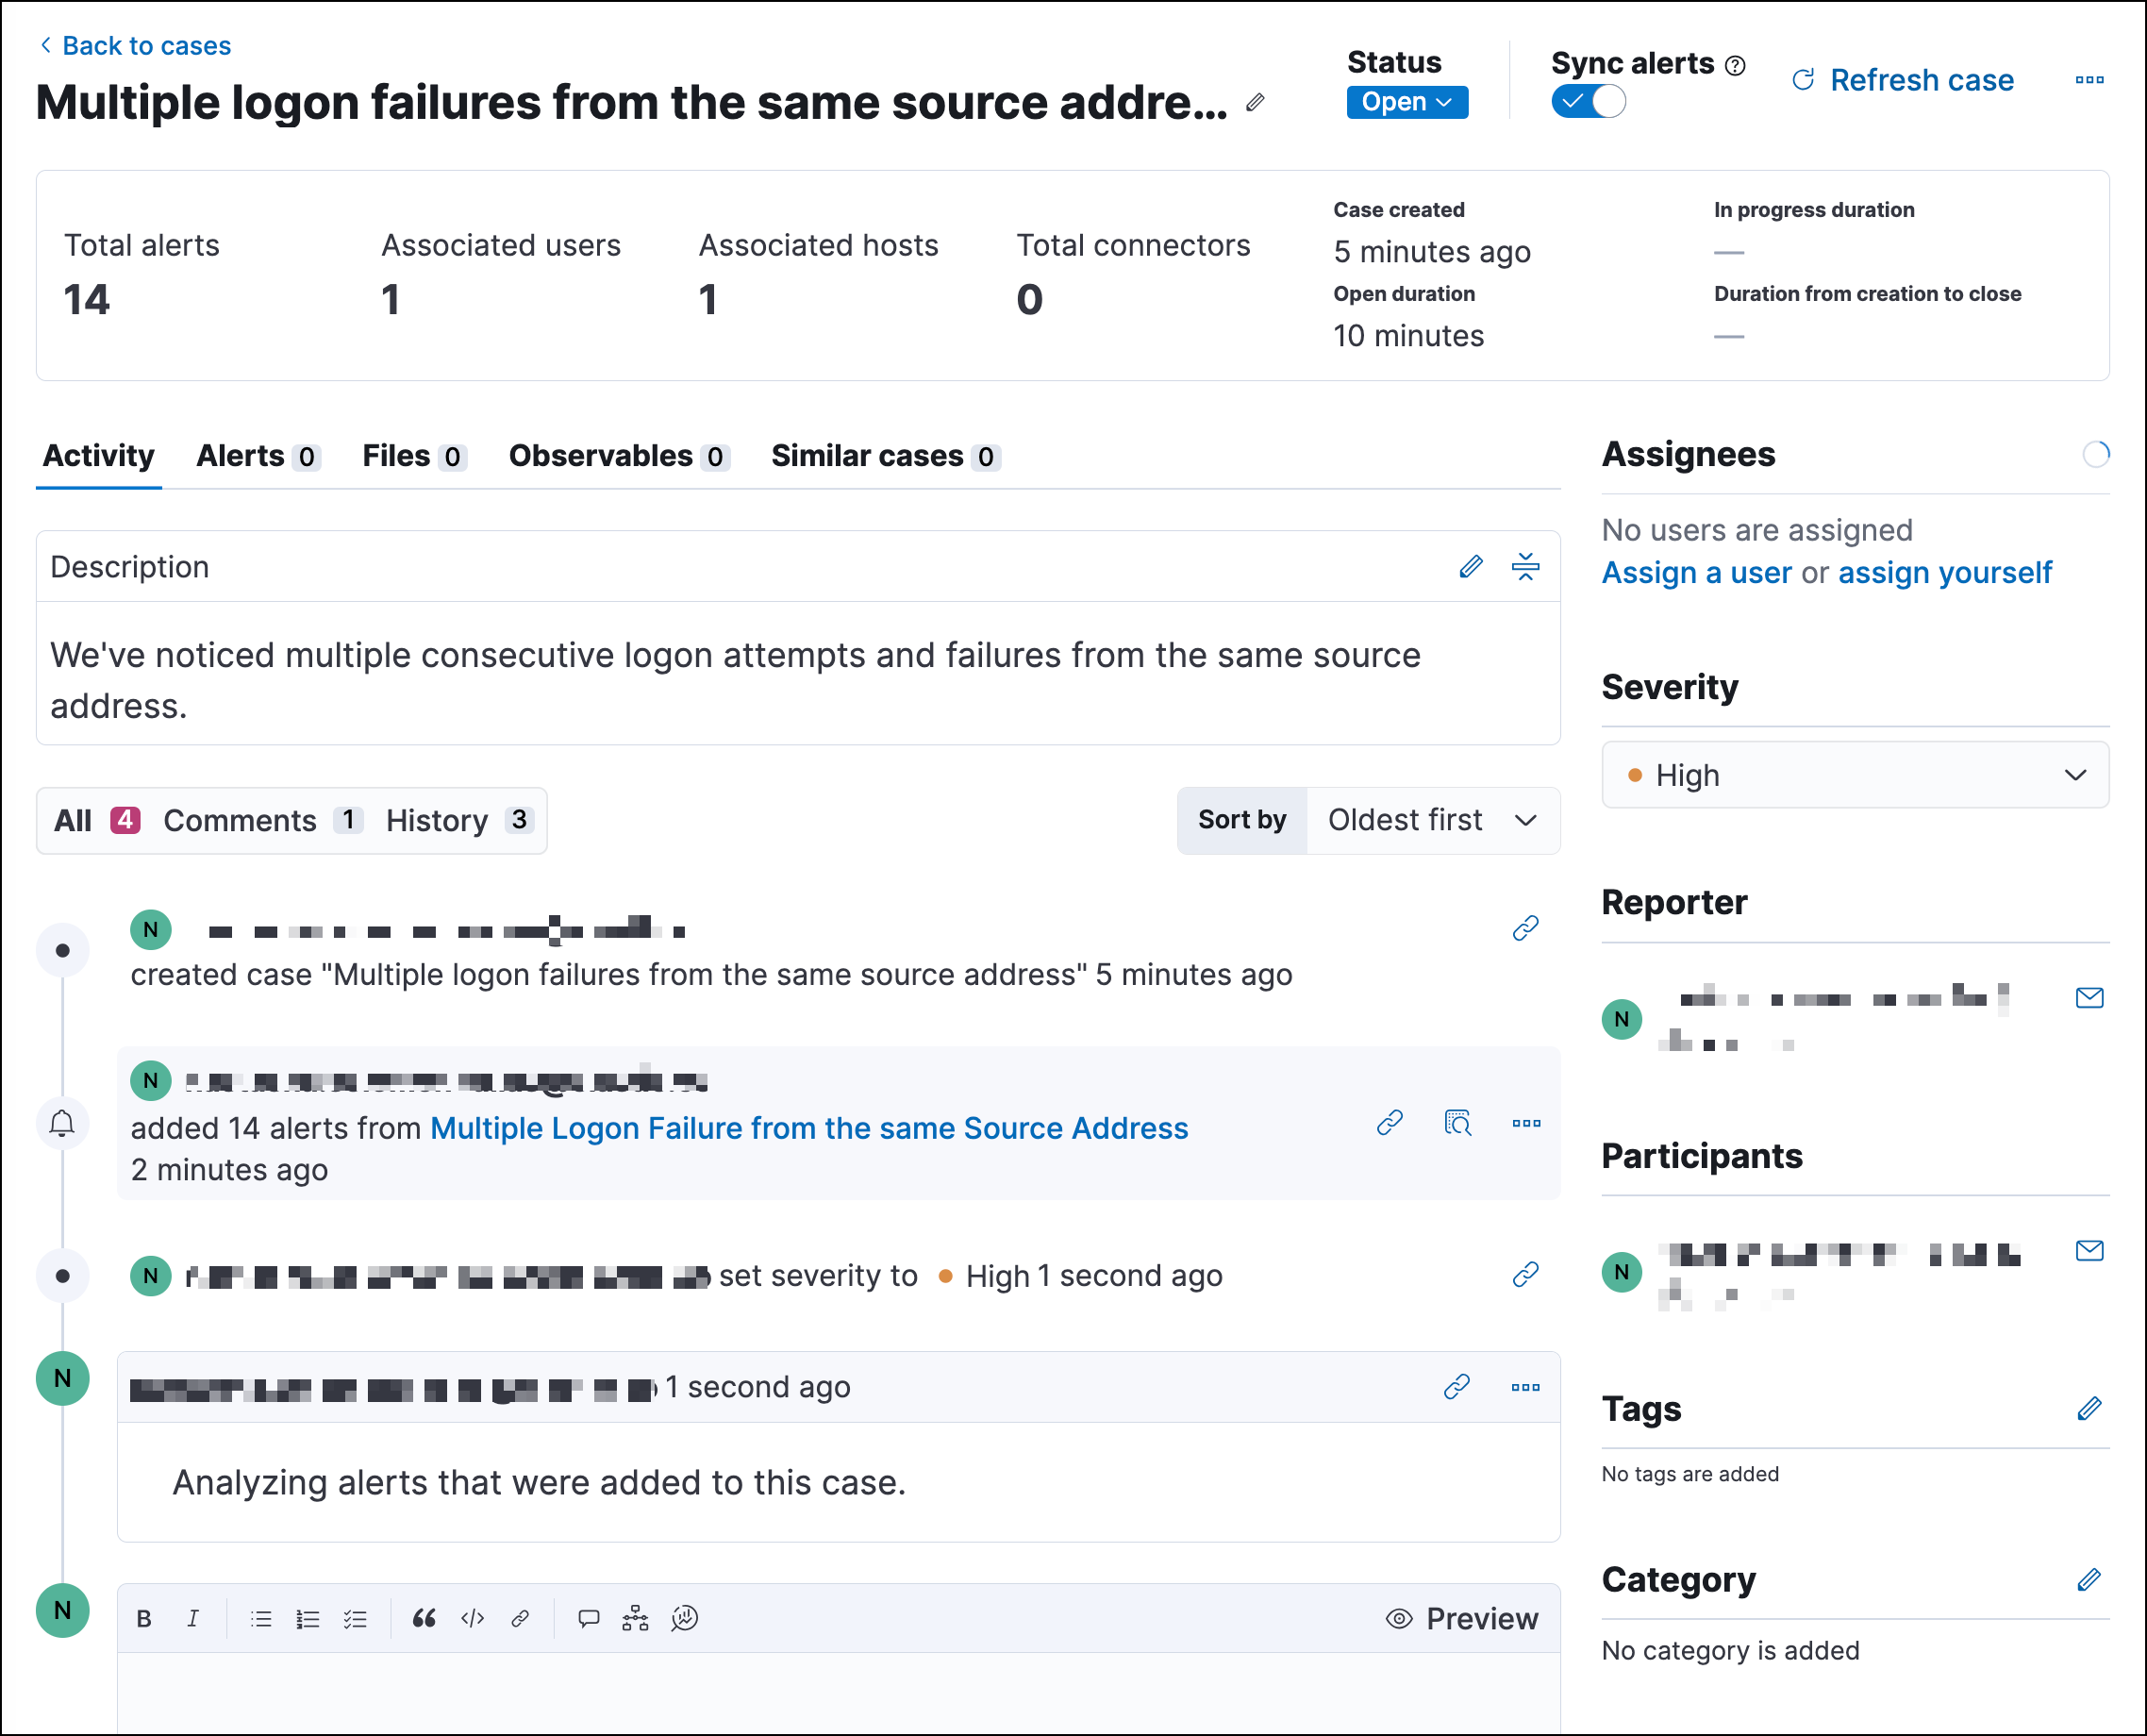
Task: Edit the Category section
Action: coord(2089,1580)
